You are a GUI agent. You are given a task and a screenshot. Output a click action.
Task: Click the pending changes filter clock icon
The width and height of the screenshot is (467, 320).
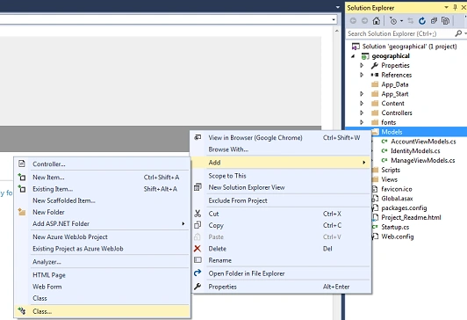click(393, 20)
